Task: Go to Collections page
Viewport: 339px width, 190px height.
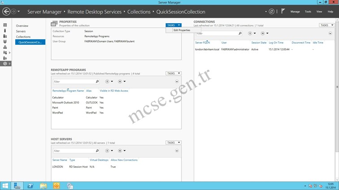Action: tap(23, 37)
